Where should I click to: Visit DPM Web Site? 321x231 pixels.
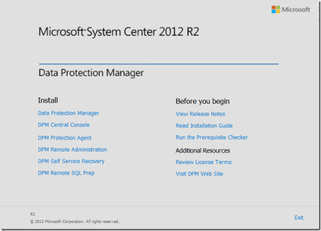tap(199, 174)
